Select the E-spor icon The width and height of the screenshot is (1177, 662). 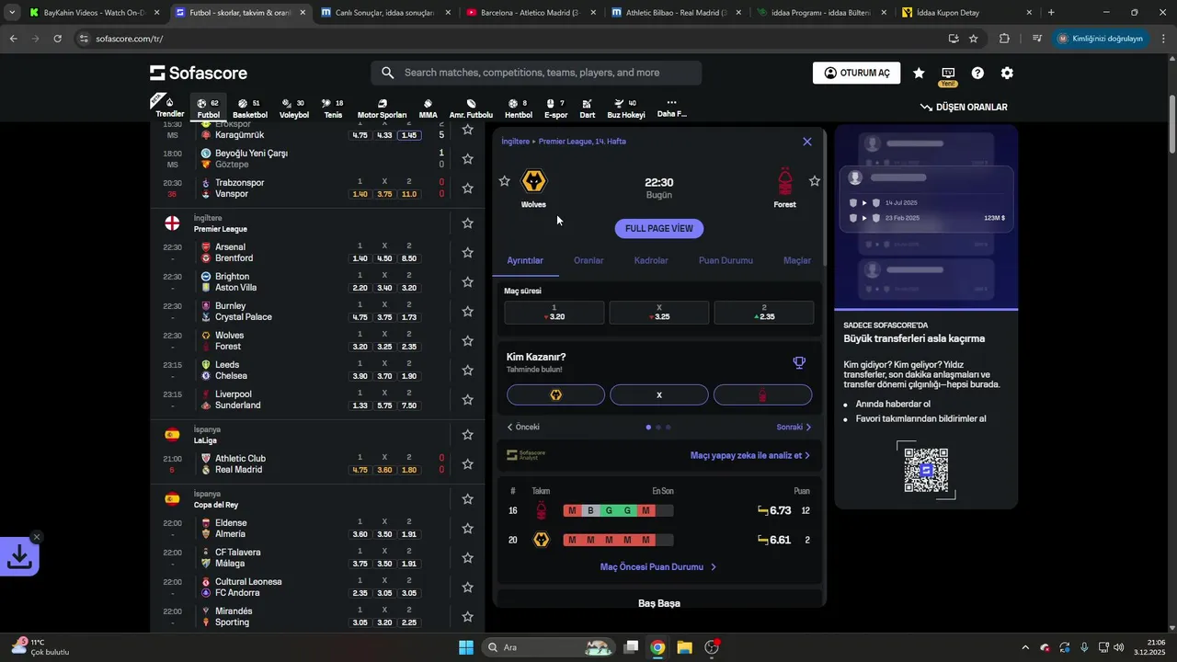coord(555,108)
